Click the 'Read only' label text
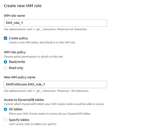 [x=16, y=68]
